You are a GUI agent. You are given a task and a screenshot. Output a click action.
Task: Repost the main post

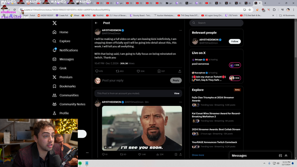[117, 71]
